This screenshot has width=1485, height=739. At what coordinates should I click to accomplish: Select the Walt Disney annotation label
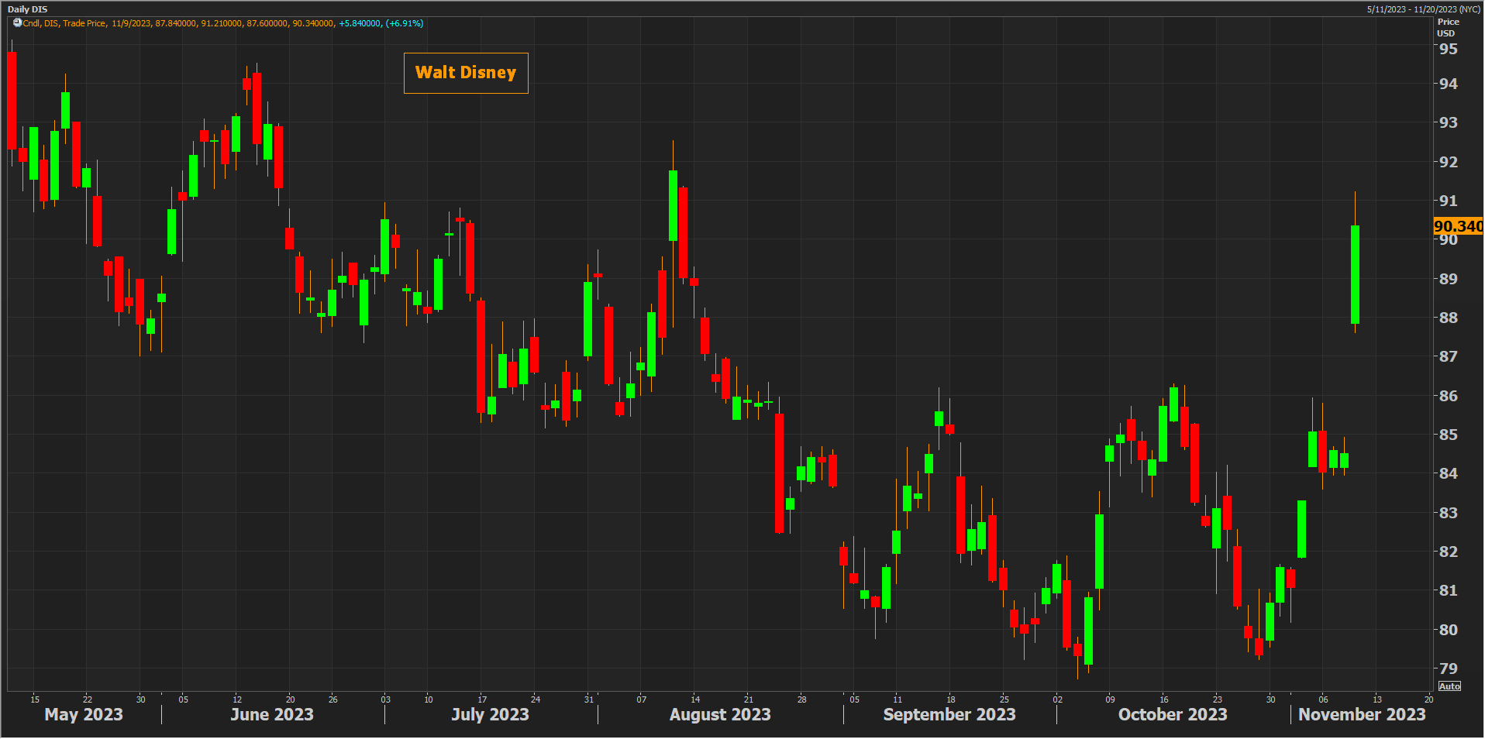(466, 73)
